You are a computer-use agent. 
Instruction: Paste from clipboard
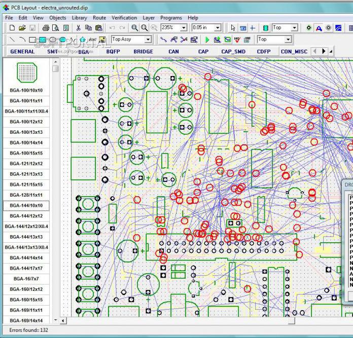98,28
